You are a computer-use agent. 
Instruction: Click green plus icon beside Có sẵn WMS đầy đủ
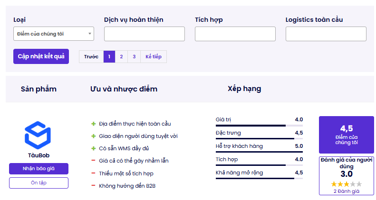[x=94, y=149]
